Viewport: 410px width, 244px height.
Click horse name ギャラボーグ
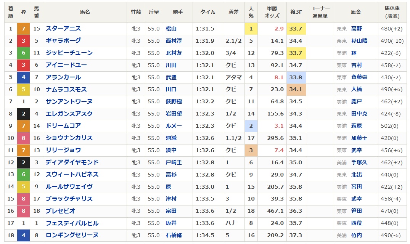63,41
